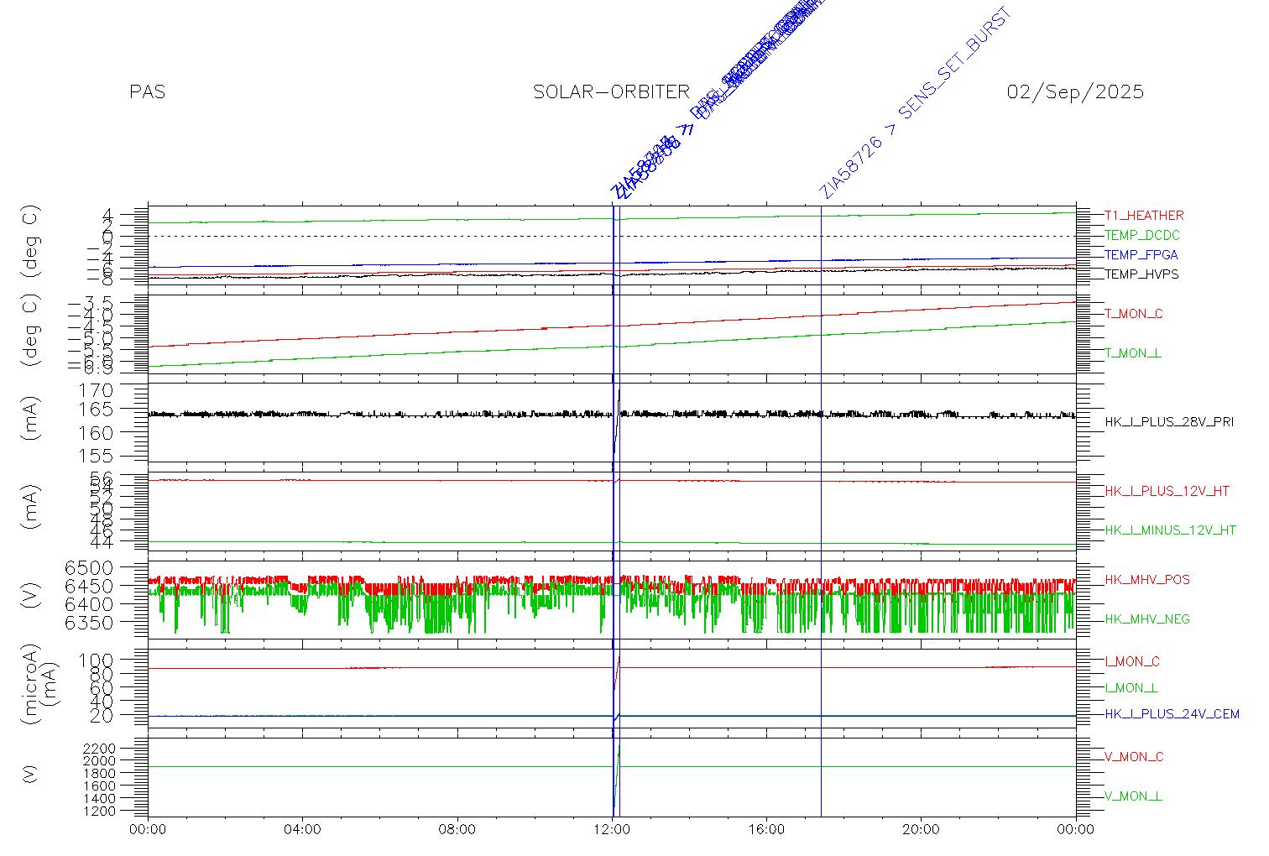
Task: Click the 16:00 time axis label
Action: (766, 830)
